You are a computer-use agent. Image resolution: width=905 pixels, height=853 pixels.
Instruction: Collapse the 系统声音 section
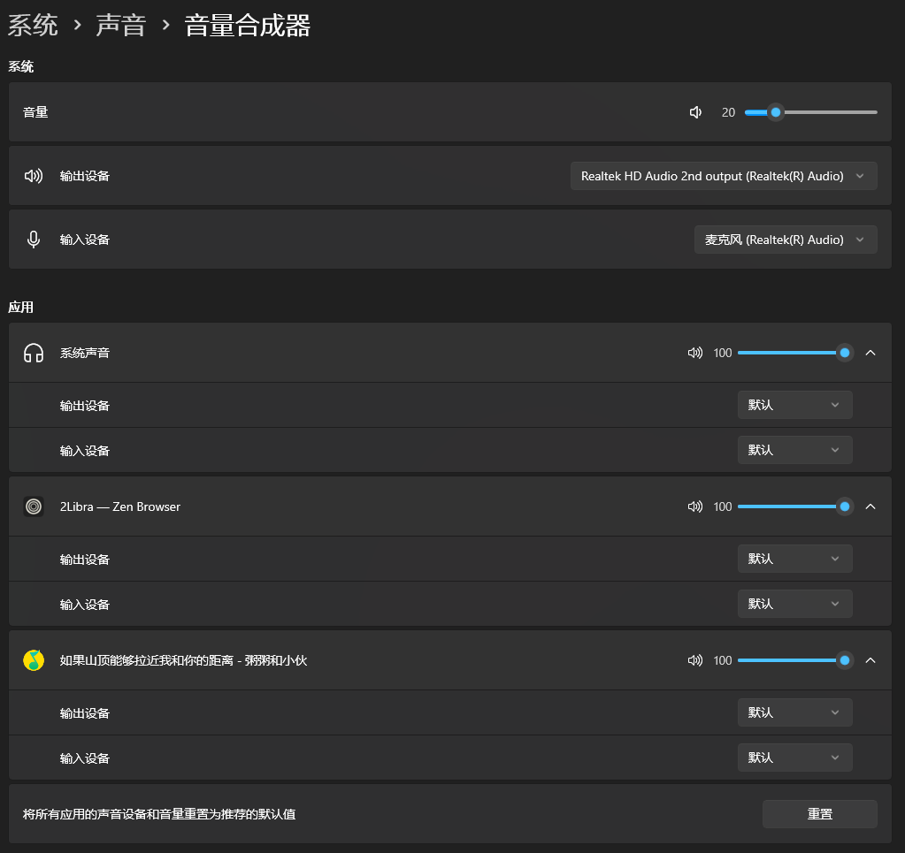870,352
